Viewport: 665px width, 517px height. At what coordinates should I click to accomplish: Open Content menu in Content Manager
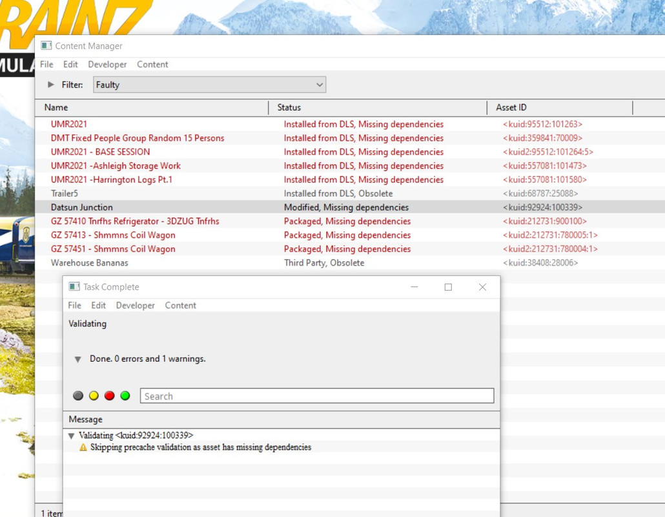click(152, 64)
